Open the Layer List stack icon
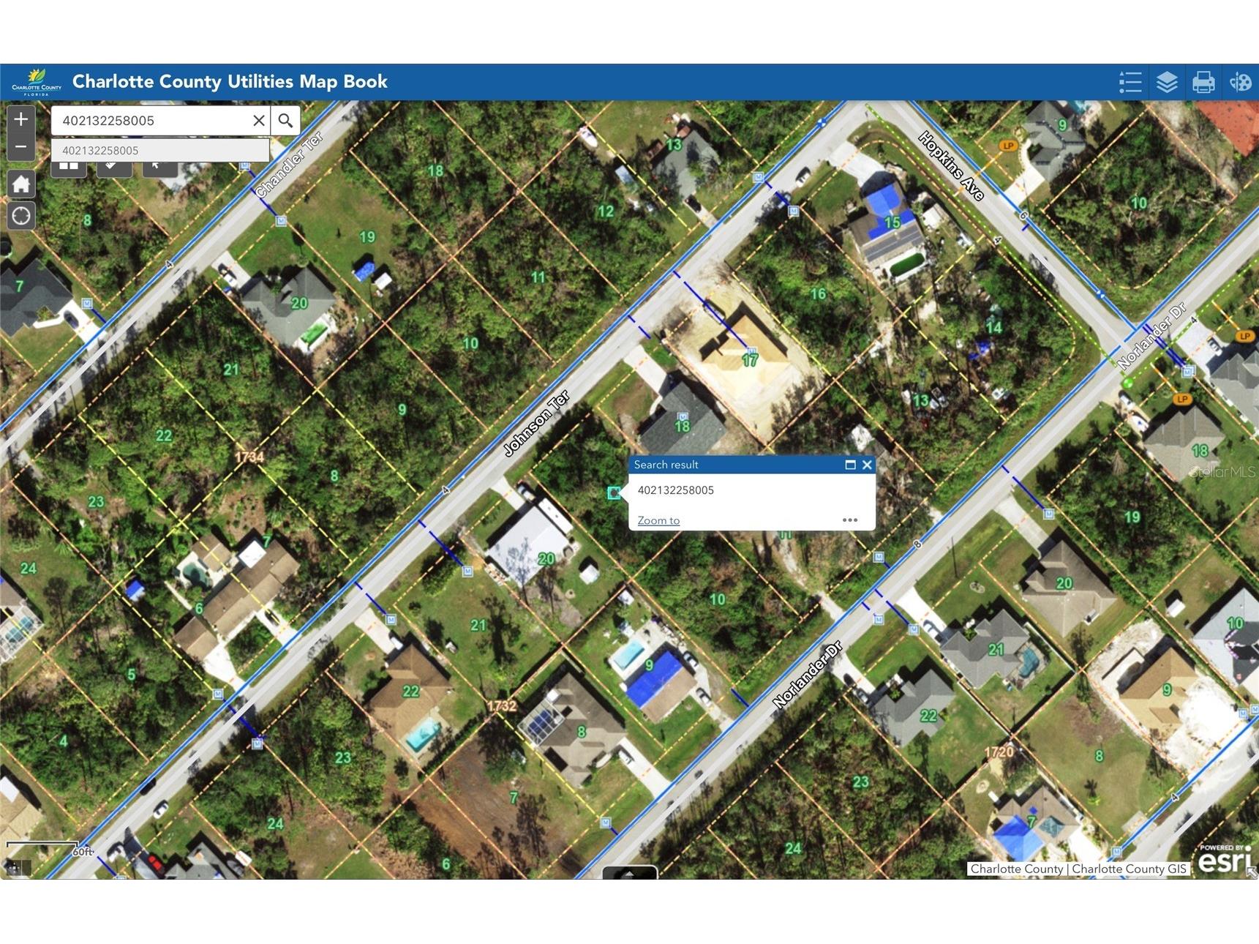1259x944 pixels. coord(1167,82)
